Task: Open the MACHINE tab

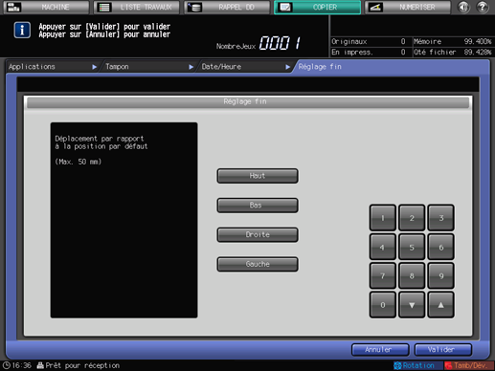Action: pyautogui.click(x=46, y=7)
